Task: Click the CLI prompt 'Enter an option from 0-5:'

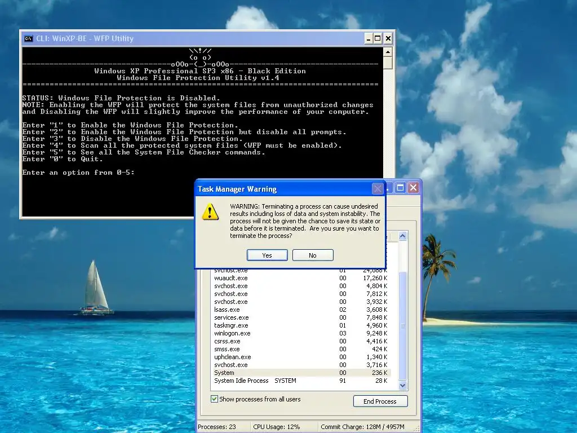Action: click(78, 173)
